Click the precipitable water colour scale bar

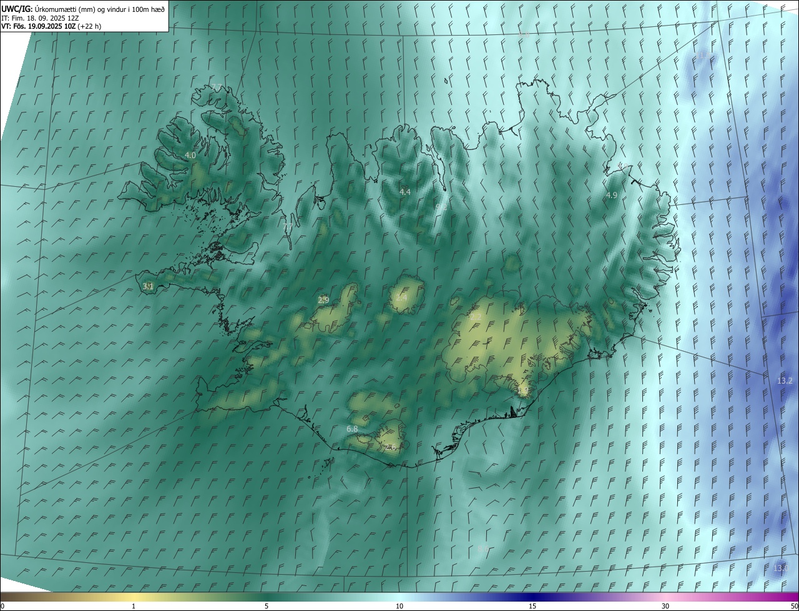click(399, 597)
